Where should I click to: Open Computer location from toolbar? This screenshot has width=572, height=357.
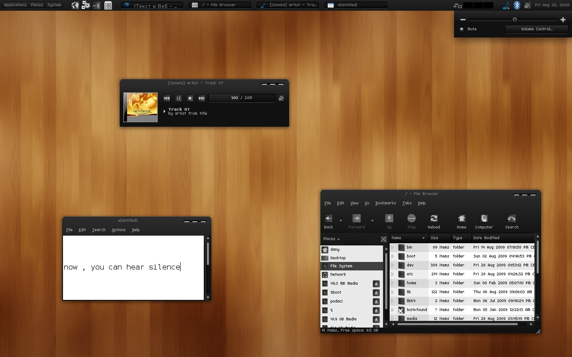click(x=484, y=221)
